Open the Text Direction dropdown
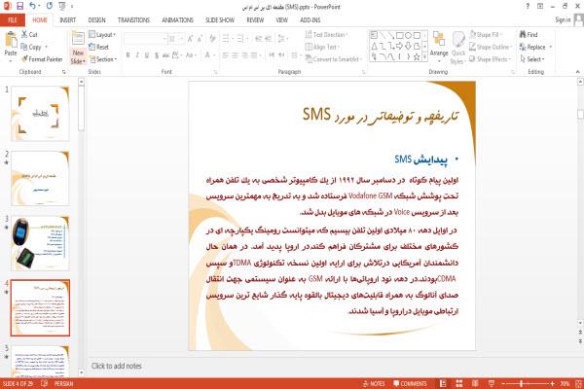The height and width of the screenshot is (389, 584). pyautogui.click(x=327, y=35)
